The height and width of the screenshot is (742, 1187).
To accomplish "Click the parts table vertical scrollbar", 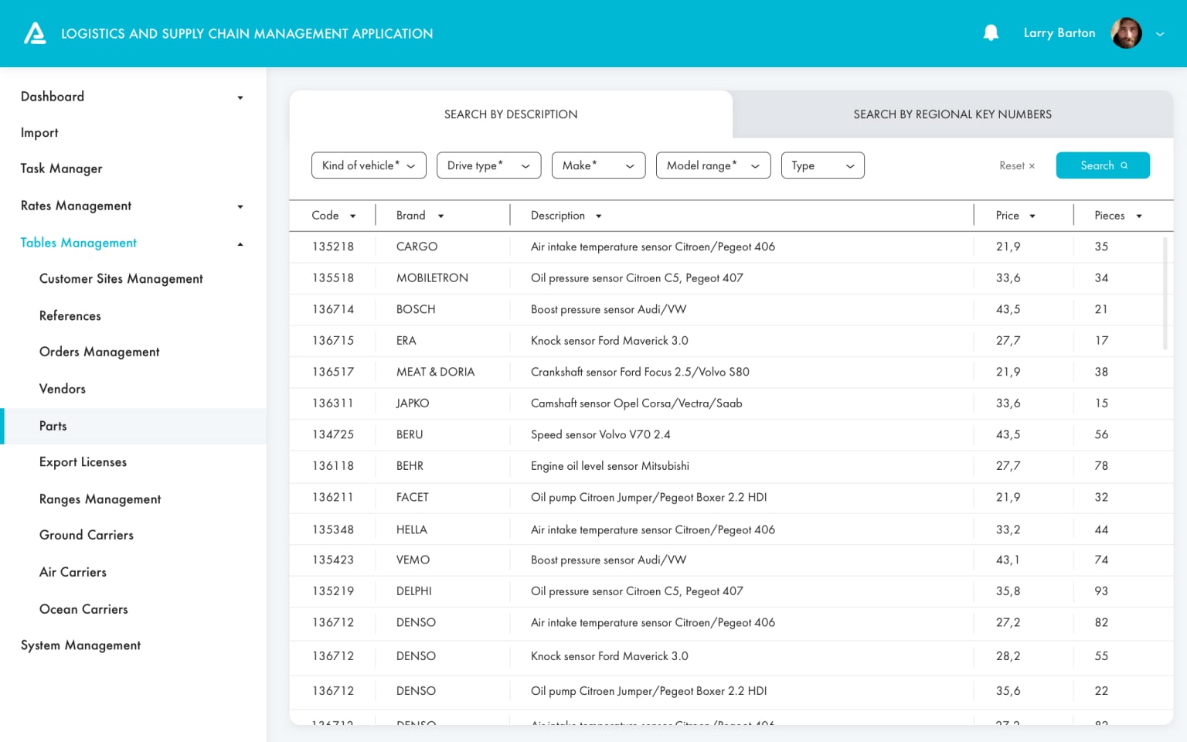I will click(1165, 294).
